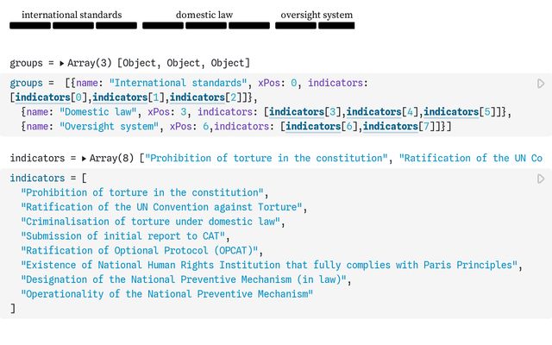Click the "domestic law" chart label

(204, 15)
